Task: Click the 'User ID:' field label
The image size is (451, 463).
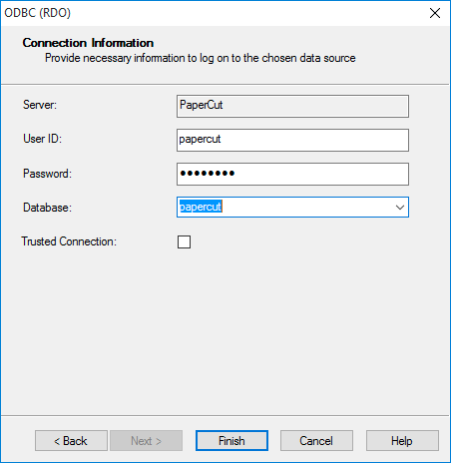Action: [43, 139]
